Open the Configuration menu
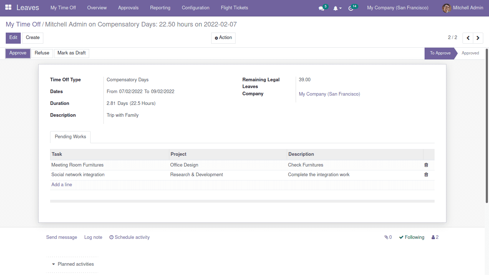The height and width of the screenshot is (275, 489). point(195,8)
